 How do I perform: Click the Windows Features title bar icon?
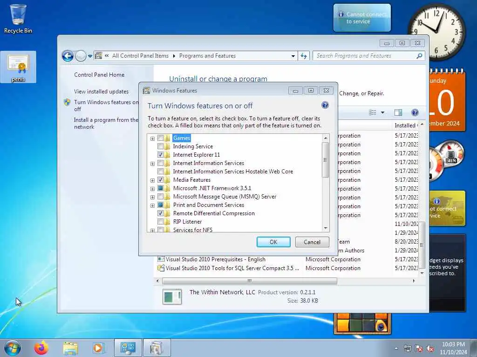click(x=147, y=91)
